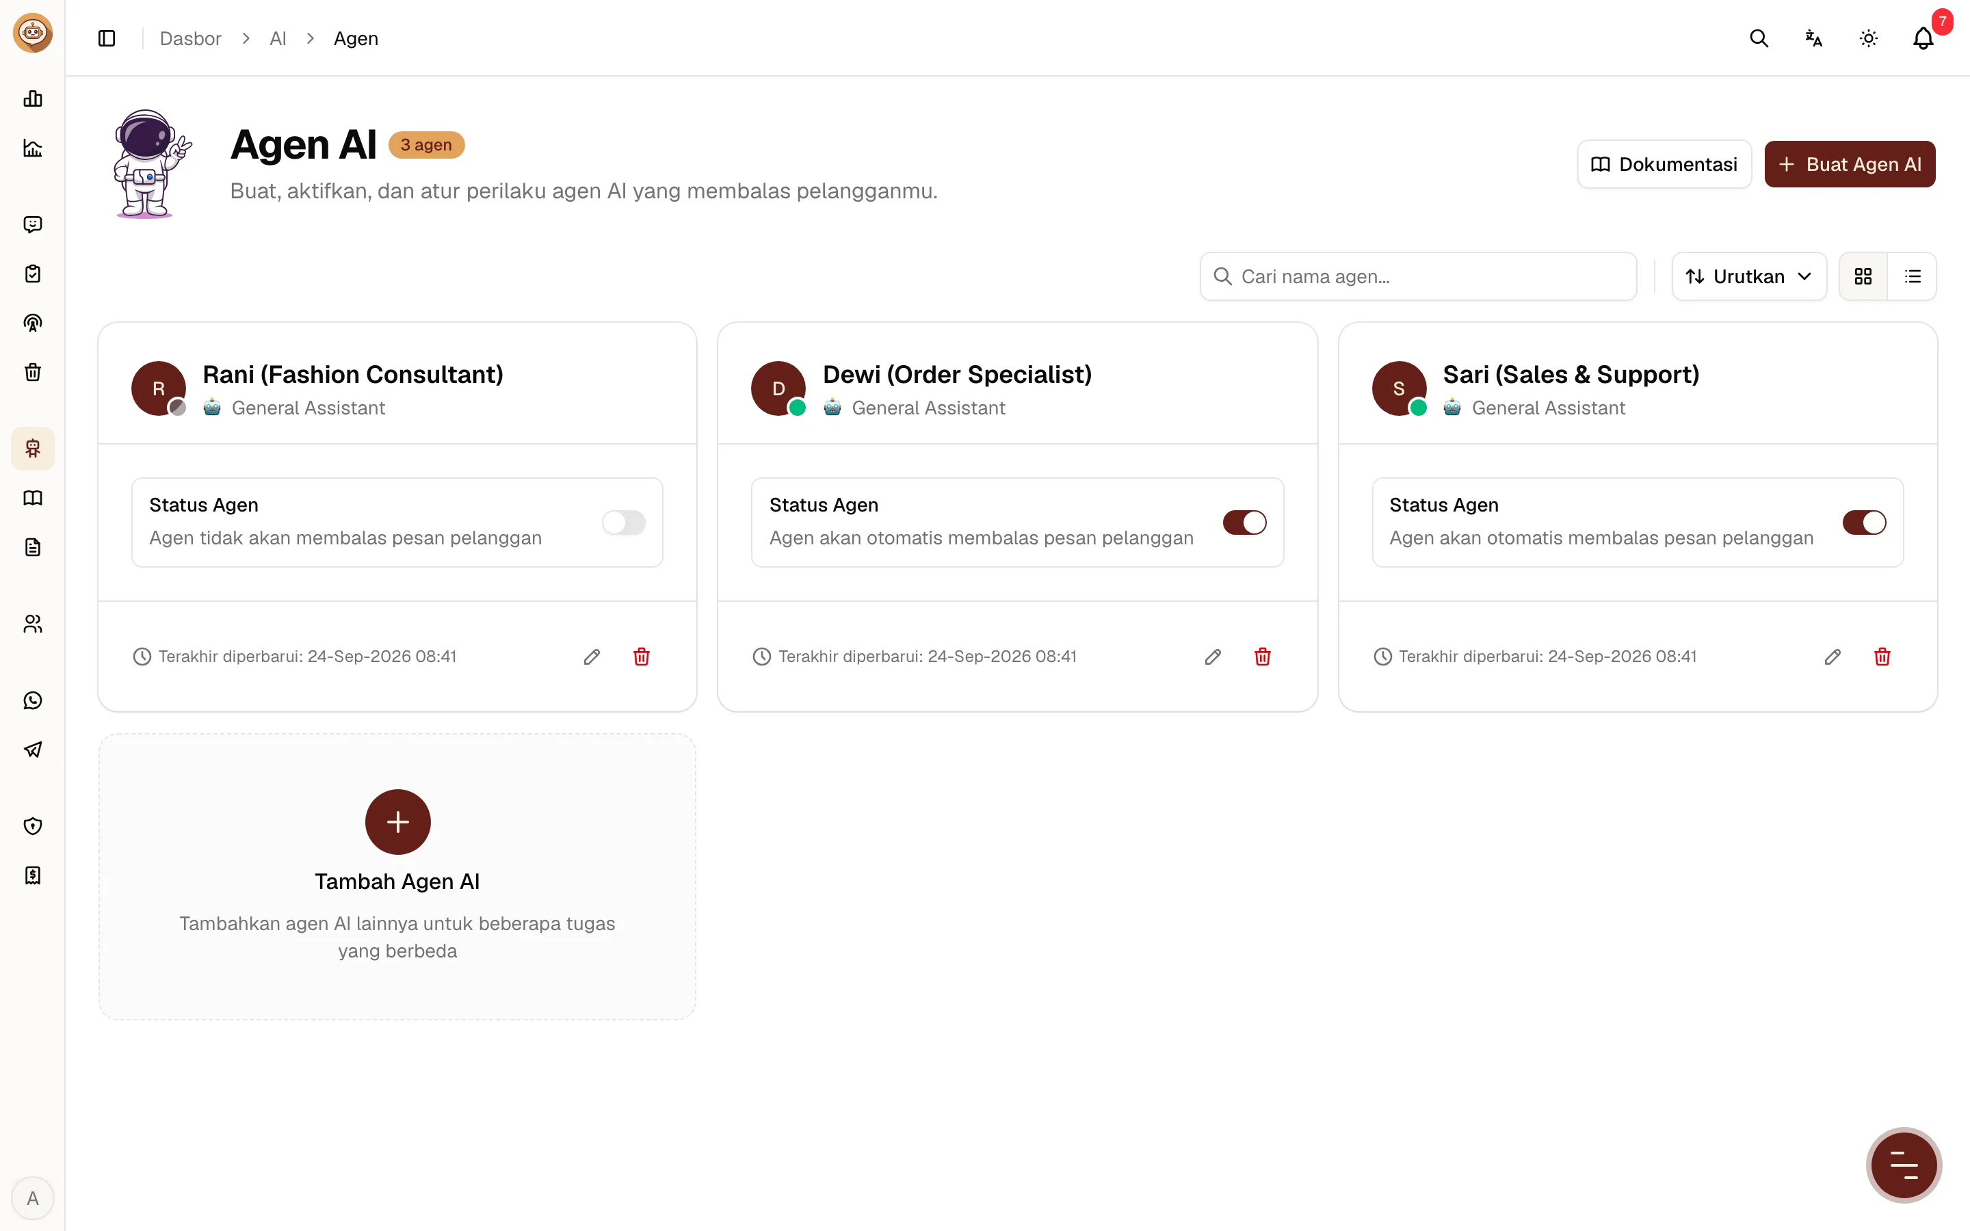Screen dimensions: 1970x1231
Task: Collapse the sidebar panel icon
Action: [x=107, y=38]
